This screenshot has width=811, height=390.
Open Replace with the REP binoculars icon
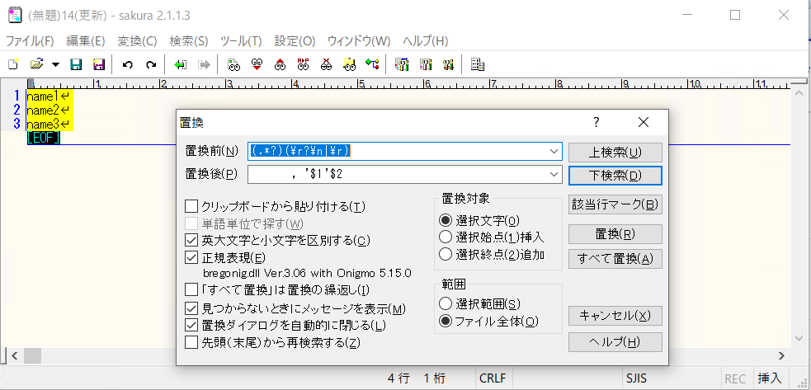[x=303, y=64]
